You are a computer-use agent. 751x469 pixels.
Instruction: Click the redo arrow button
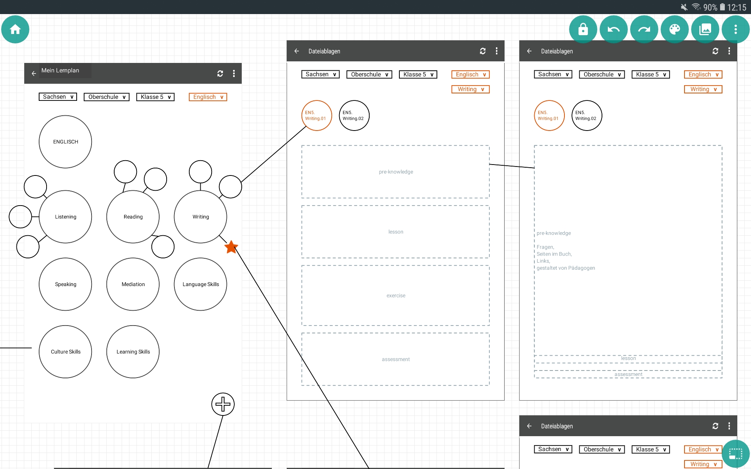tap(644, 29)
